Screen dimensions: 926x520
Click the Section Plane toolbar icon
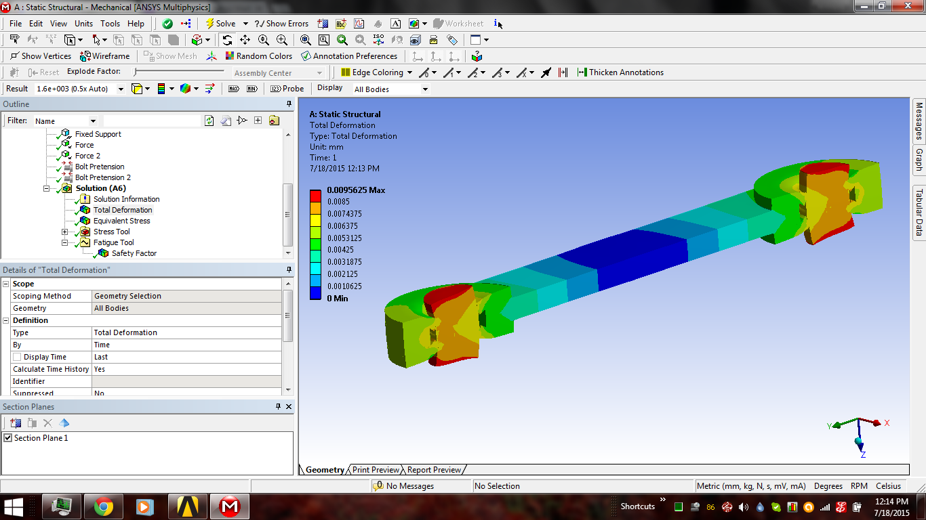(x=323, y=24)
